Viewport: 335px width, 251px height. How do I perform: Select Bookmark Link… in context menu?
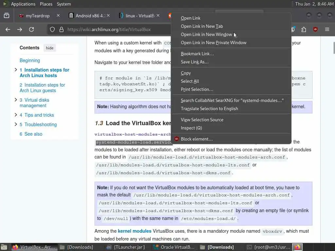(x=232, y=54)
